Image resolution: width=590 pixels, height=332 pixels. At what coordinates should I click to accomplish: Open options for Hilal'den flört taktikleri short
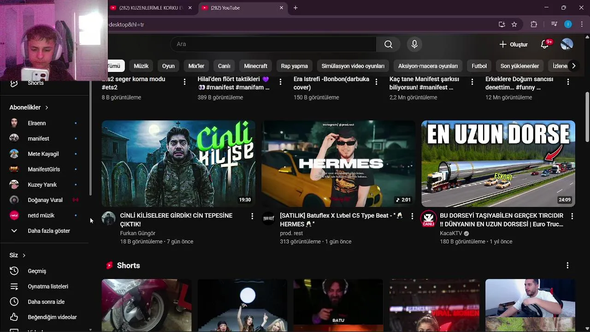(x=280, y=82)
